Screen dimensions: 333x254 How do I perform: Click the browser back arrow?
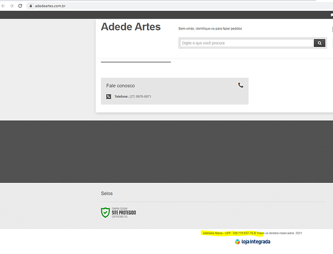[3, 6]
